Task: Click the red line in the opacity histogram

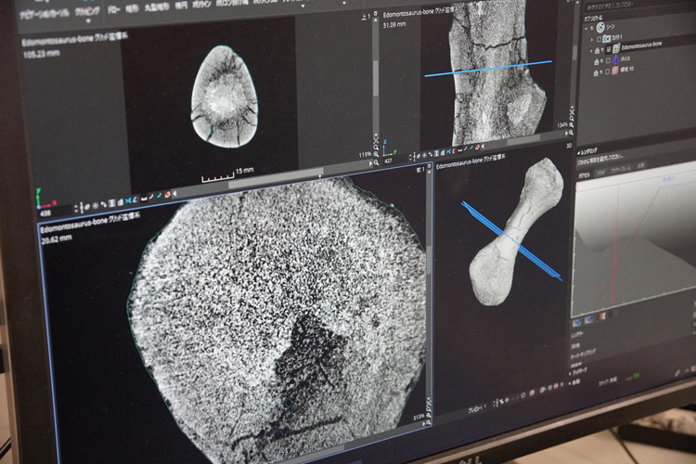Action: tap(617, 244)
